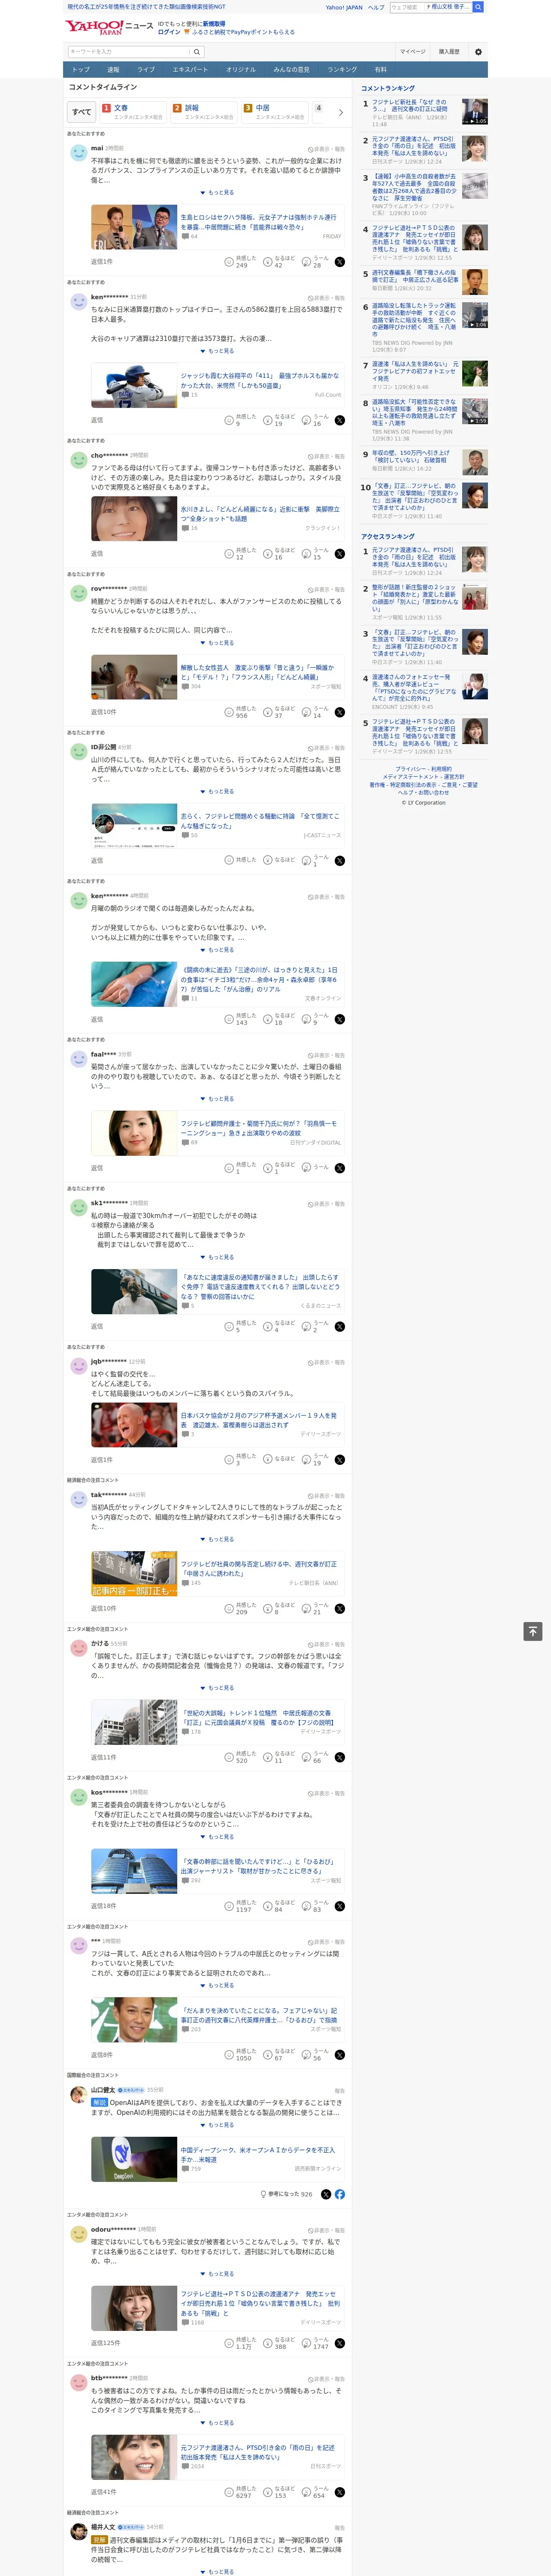Show next tags with the right chevron
The width and height of the screenshot is (551, 2576).
point(341,112)
